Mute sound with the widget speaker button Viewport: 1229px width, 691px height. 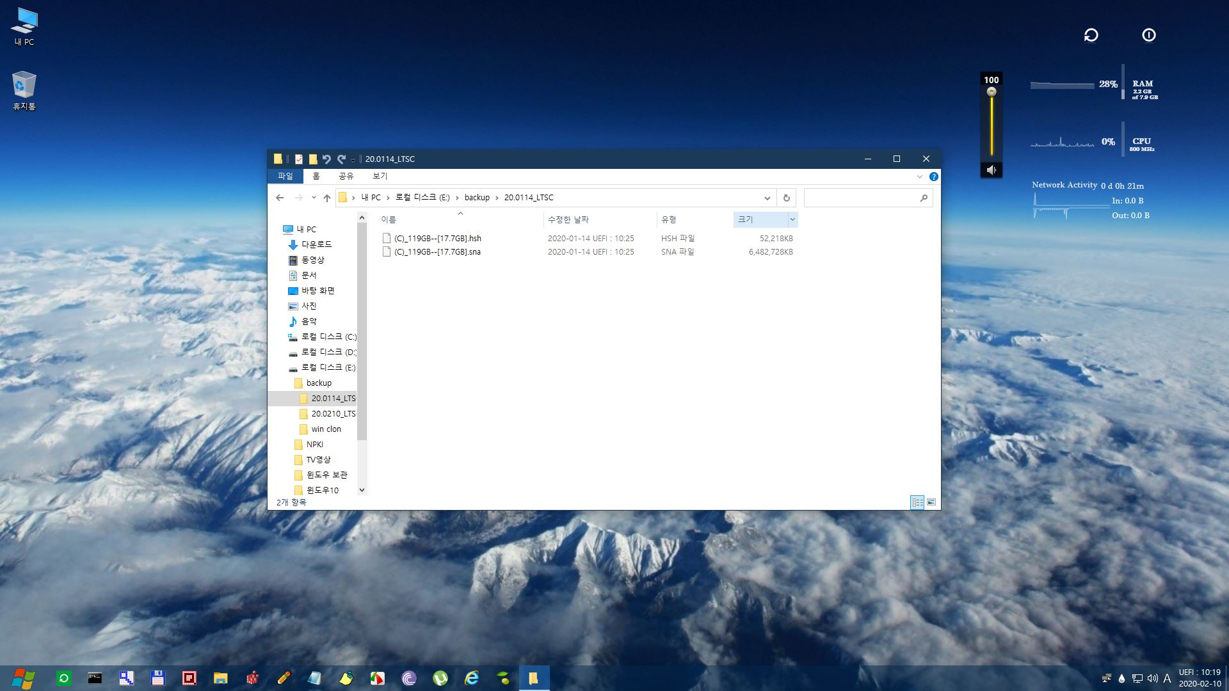(x=992, y=170)
